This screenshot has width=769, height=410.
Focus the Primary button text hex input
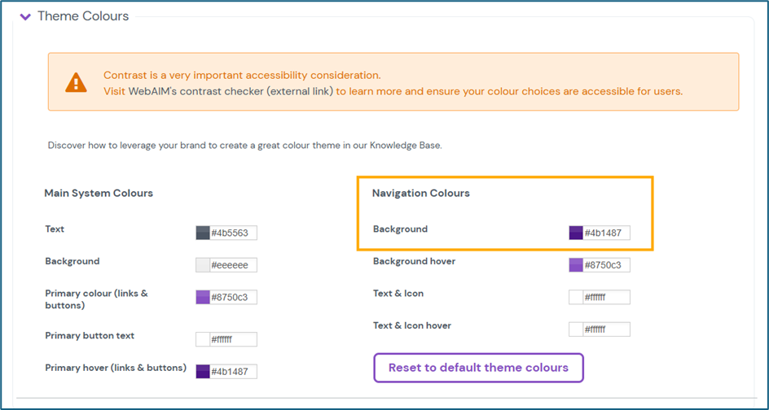tap(233, 339)
